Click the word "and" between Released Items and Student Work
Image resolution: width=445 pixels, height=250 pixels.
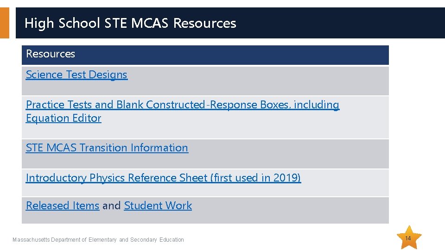tap(112, 206)
